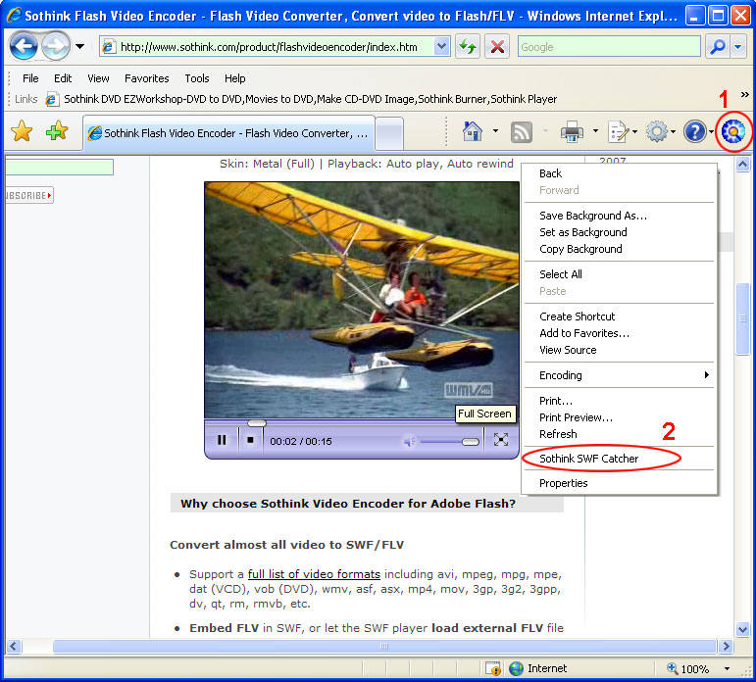The width and height of the screenshot is (756, 682).
Task: Open the Edit menu
Action: click(x=63, y=78)
